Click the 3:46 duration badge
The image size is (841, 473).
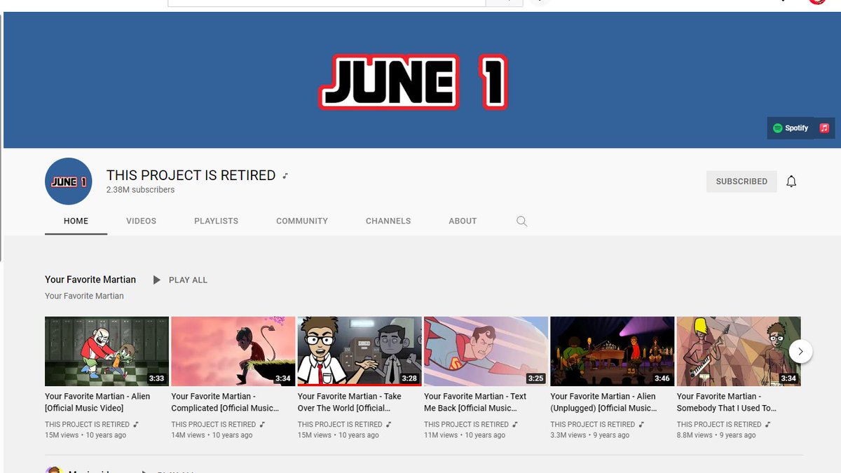662,378
